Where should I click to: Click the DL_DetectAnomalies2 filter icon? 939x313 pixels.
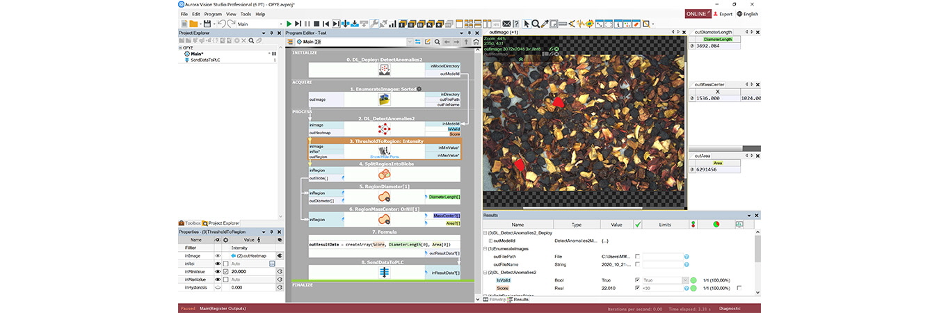coord(383,128)
